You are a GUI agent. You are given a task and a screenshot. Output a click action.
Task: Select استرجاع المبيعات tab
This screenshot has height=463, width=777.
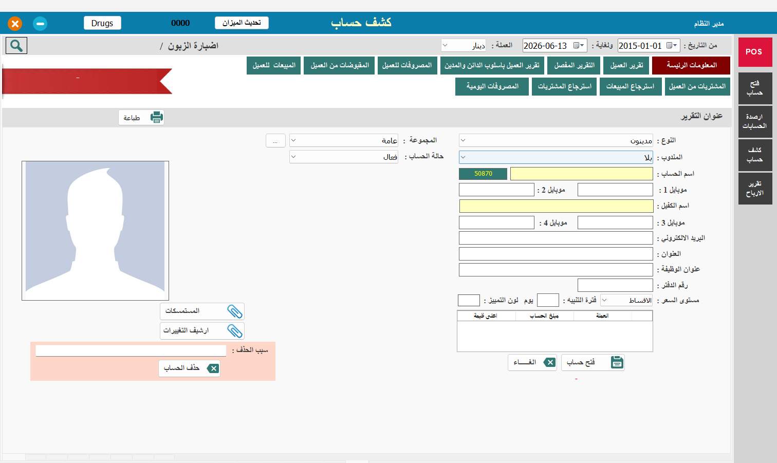(x=631, y=86)
